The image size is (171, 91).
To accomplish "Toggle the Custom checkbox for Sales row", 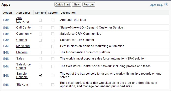I will point(53,59).
